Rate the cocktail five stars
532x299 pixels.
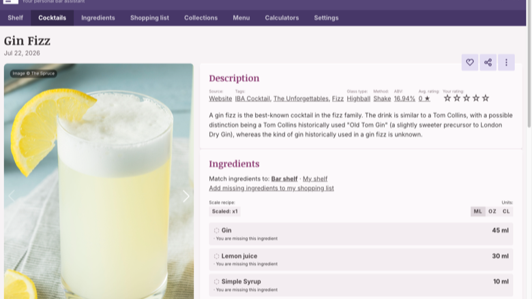click(486, 98)
